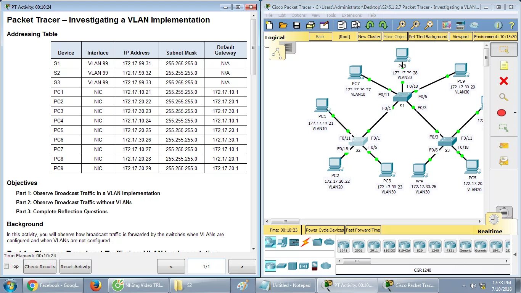The width and height of the screenshot is (521, 293).
Task: Click the New Cluster button
Action: point(369,37)
